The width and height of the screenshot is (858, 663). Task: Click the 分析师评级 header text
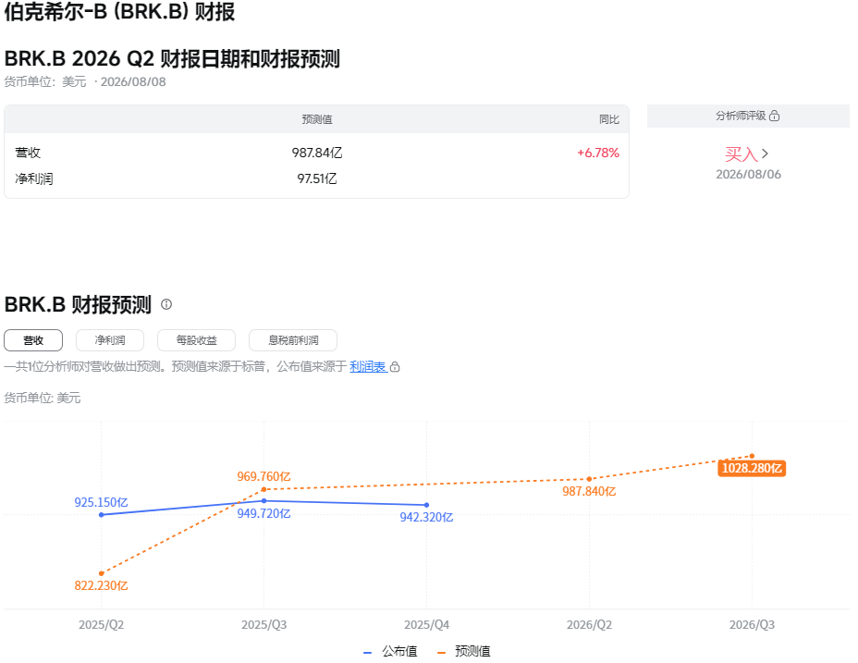click(741, 116)
